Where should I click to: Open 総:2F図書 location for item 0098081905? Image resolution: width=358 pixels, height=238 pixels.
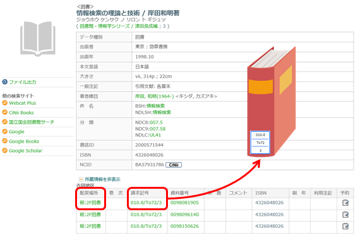coord(90,203)
